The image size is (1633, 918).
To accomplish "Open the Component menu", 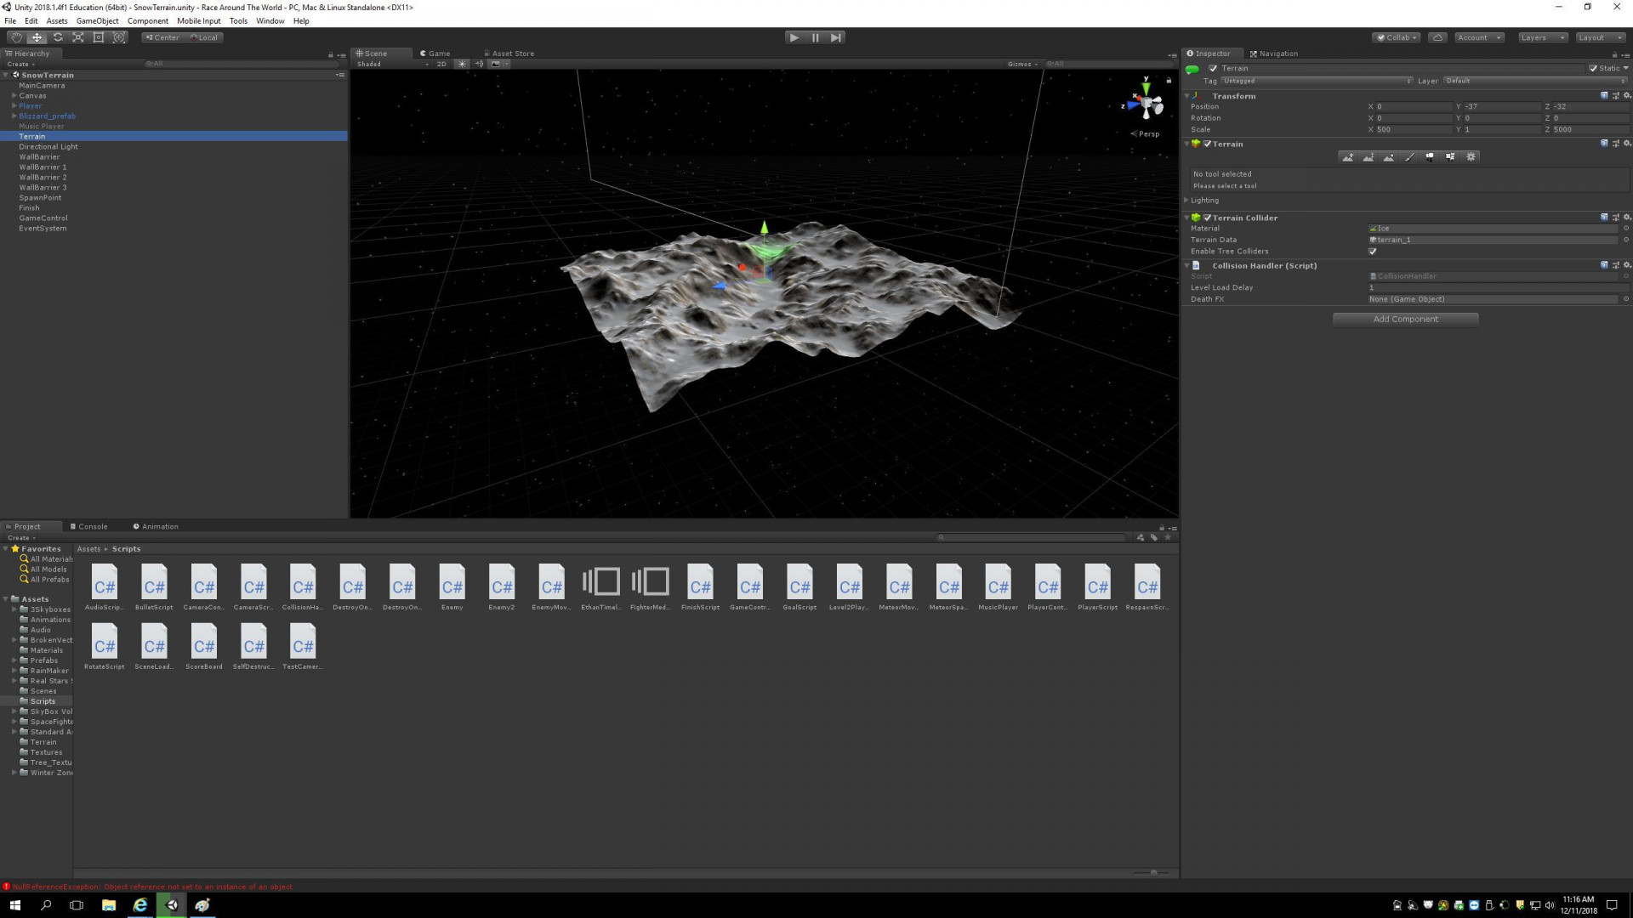I will click(148, 20).
